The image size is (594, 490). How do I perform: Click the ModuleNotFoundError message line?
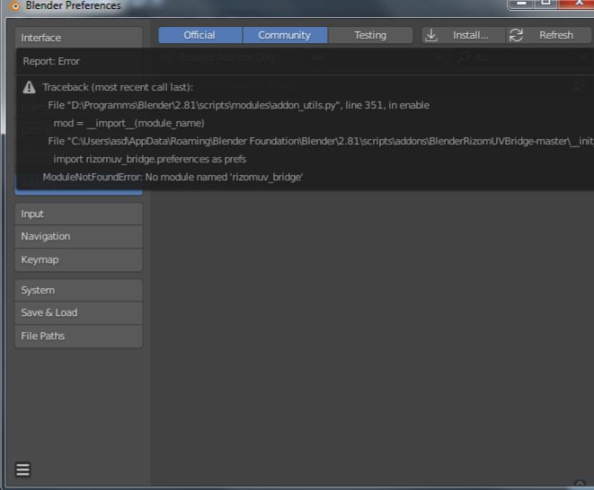pos(173,177)
